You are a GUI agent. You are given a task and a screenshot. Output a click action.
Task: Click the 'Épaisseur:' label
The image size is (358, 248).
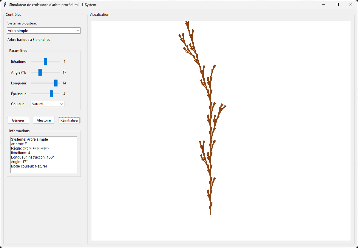19,94
